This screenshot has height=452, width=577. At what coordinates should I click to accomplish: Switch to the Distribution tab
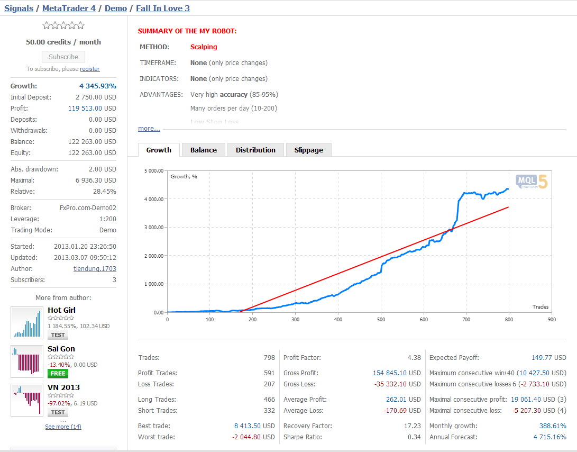click(255, 150)
